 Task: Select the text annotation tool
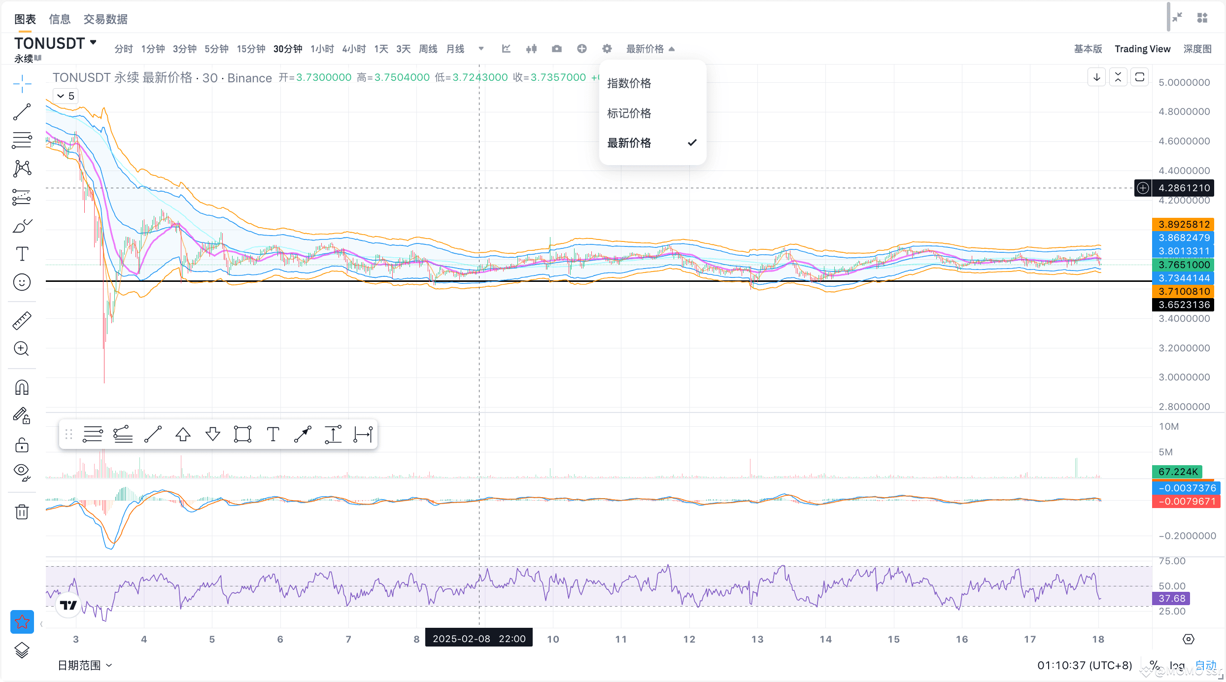pyautogui.click(x=22, y=253)
